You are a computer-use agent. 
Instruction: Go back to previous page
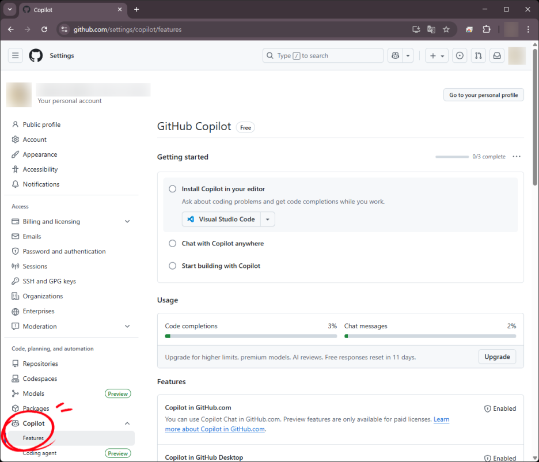[x=11, y=29]
